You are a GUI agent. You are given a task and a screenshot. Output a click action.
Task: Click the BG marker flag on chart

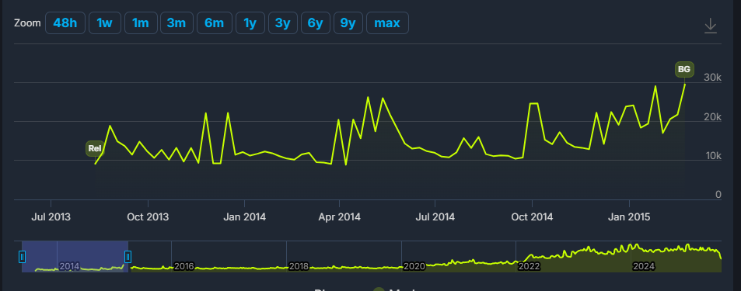pos(683,70)
